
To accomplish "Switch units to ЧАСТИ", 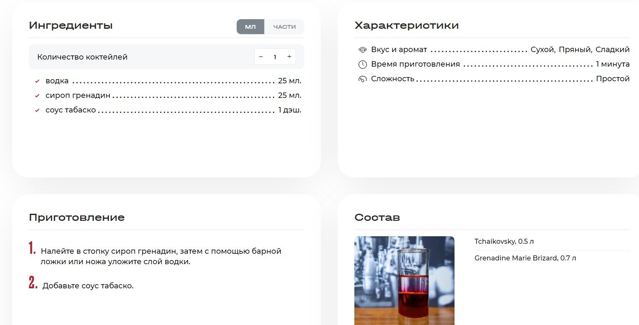I will 284,27.
